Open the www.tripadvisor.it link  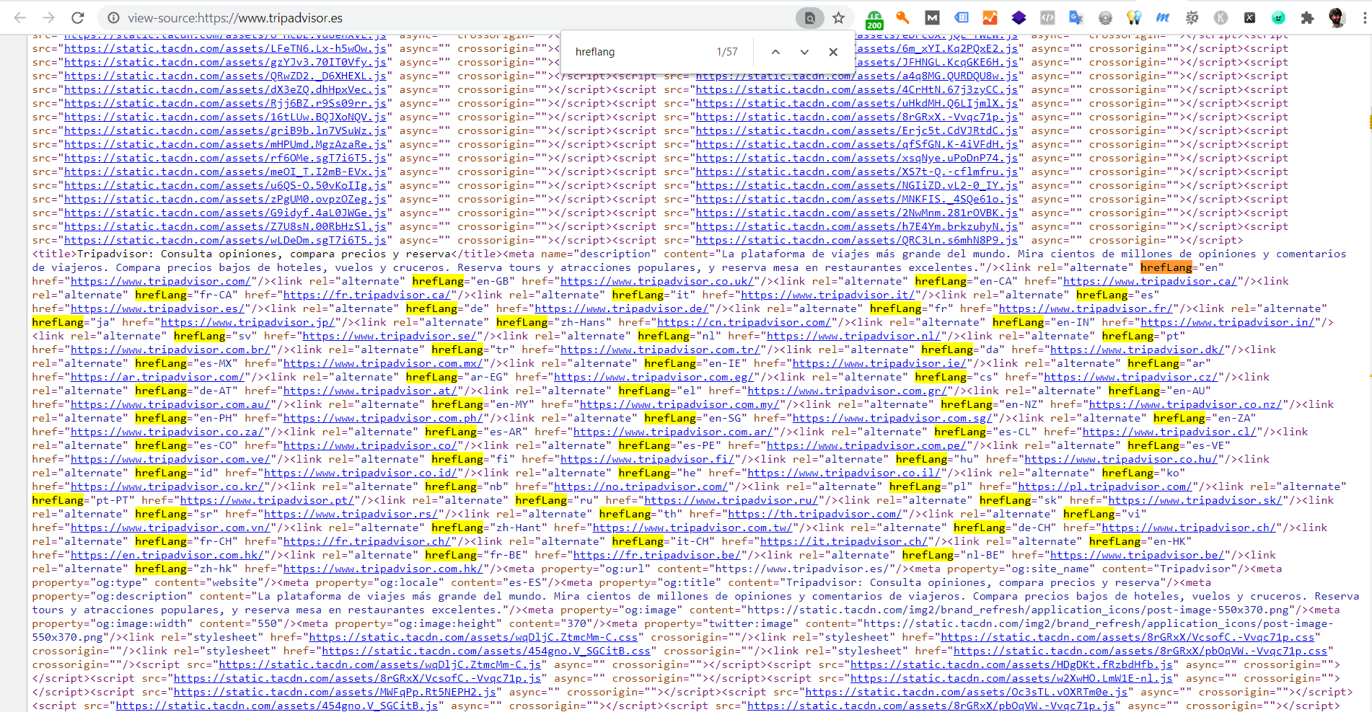point(828,295)
